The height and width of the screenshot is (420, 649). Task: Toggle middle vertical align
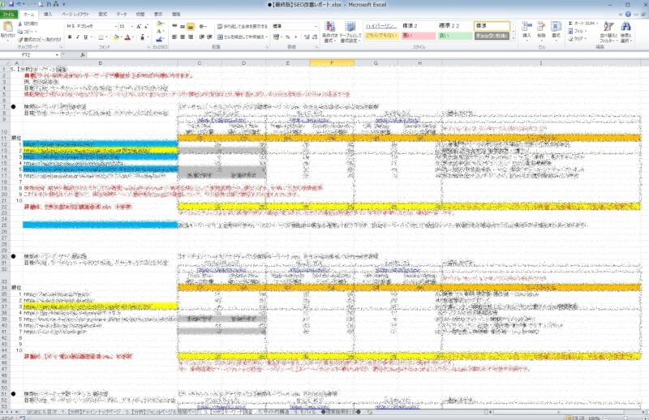[183, 26]
